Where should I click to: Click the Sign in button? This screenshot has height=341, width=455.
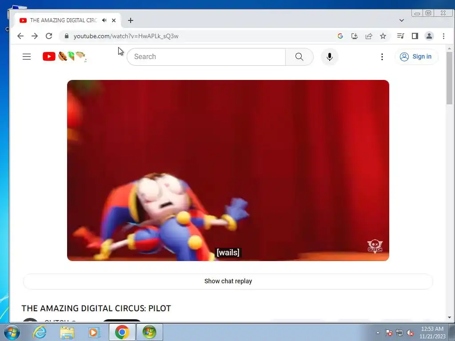(416, 56)
